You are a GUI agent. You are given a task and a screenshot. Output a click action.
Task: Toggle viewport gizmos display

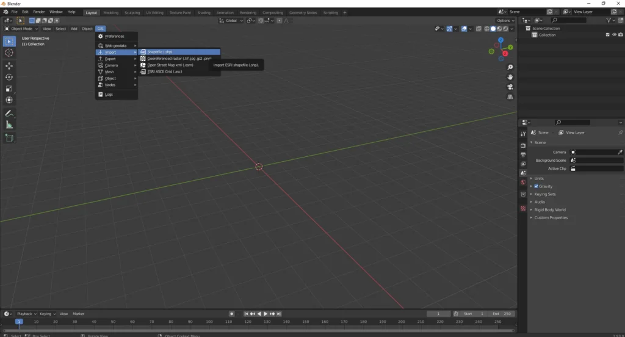[449, 29]
